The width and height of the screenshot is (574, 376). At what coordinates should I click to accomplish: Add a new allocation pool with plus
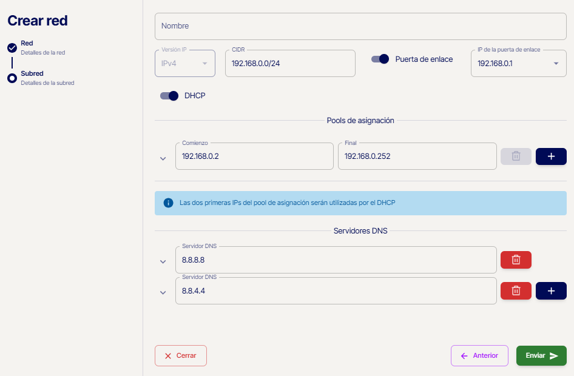[x=551, y=156]
